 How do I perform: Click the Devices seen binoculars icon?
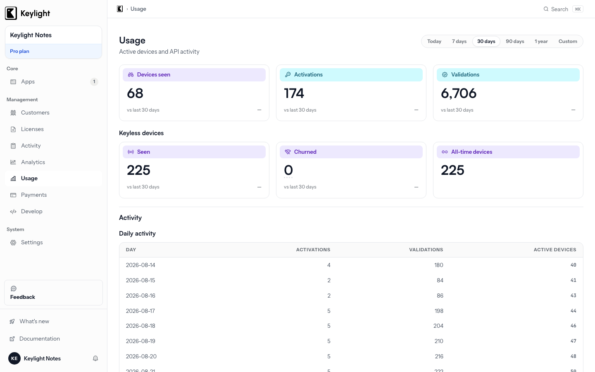tap(131, 75)
